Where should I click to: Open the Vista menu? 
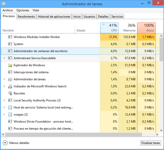(x=36, y=10)
